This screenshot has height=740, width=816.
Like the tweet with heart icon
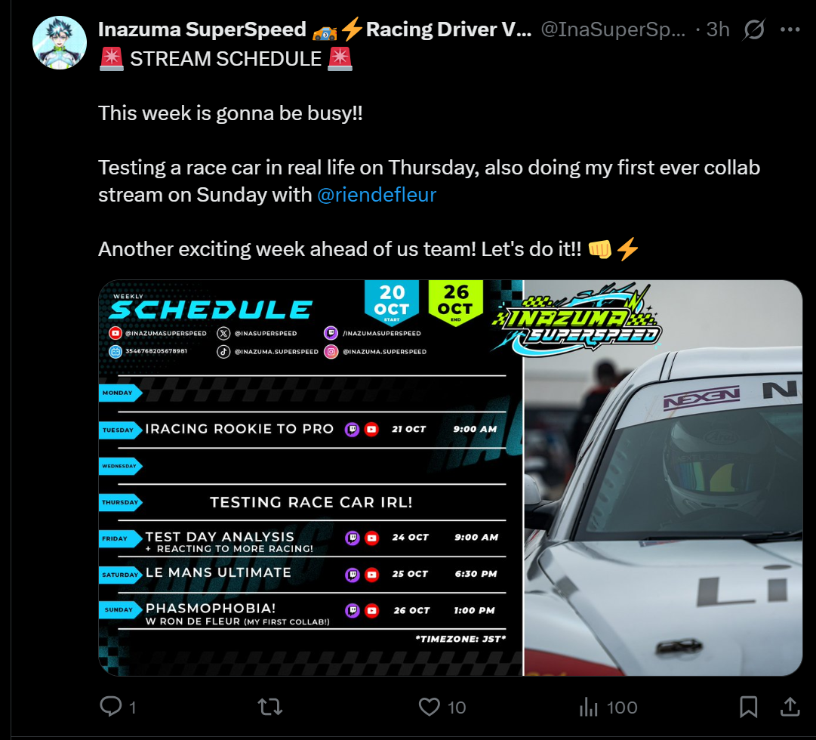[x=430, y=707]
